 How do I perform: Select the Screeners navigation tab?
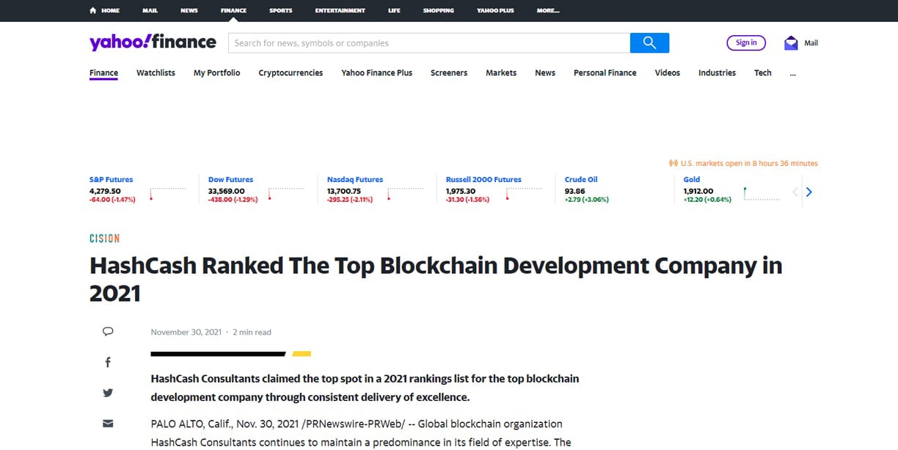448,73
